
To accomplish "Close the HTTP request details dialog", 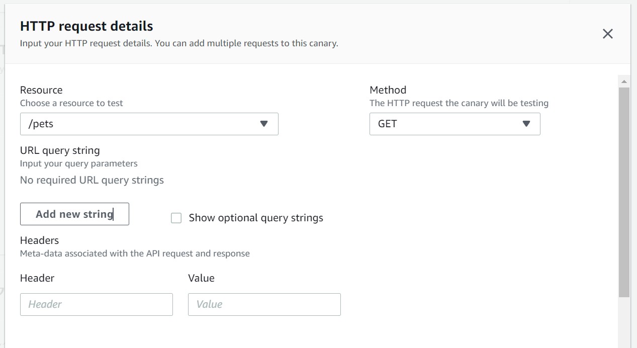I will (607, 34).
